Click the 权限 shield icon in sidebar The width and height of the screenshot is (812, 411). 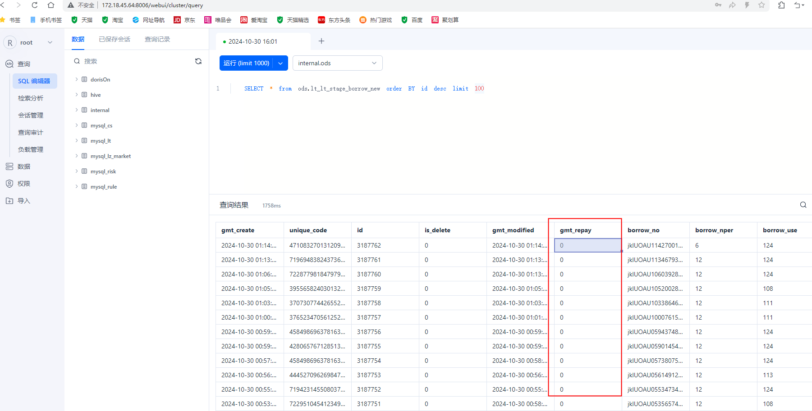(9, 184)
